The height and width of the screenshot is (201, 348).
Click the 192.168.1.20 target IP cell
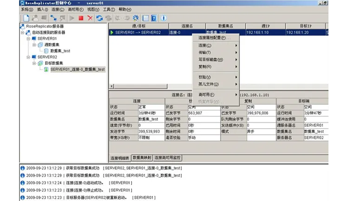click(306, 32)
